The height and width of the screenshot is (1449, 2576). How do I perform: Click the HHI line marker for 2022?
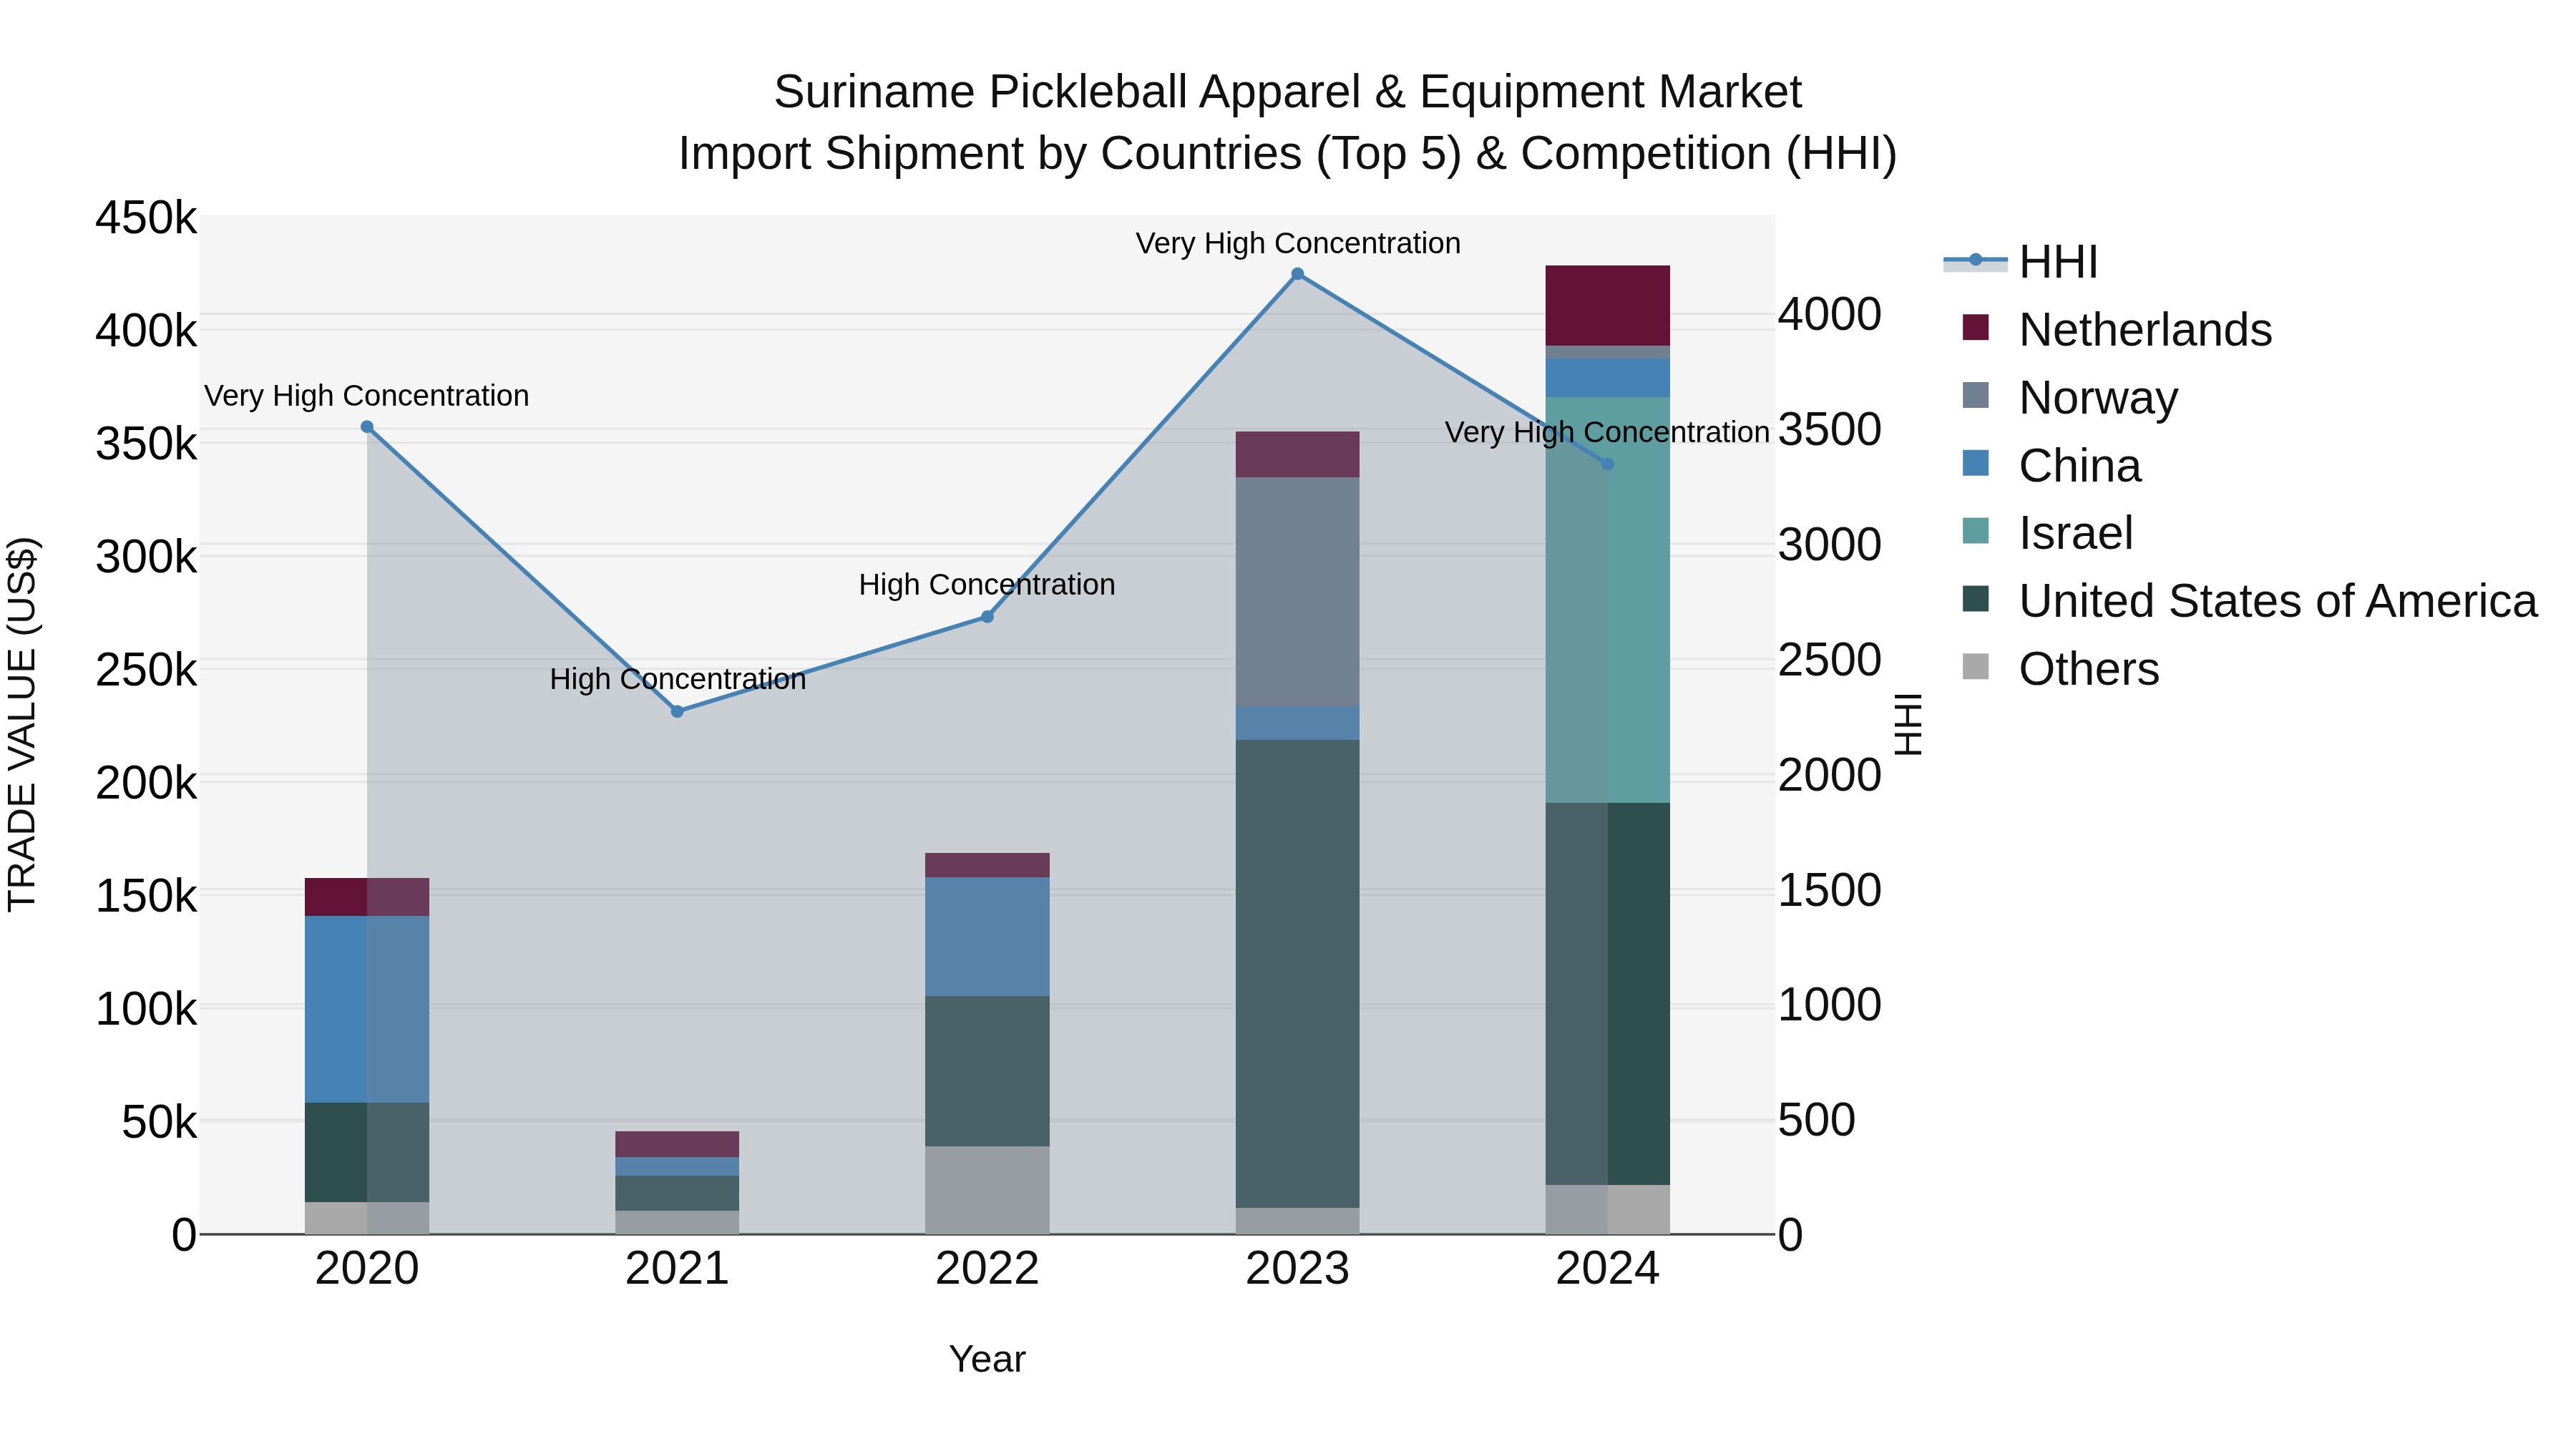(x=987, y=617)
